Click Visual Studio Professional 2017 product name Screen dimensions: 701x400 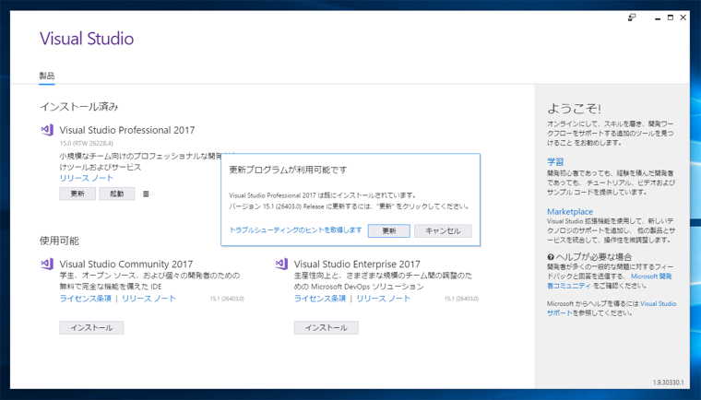click(127, 130)
